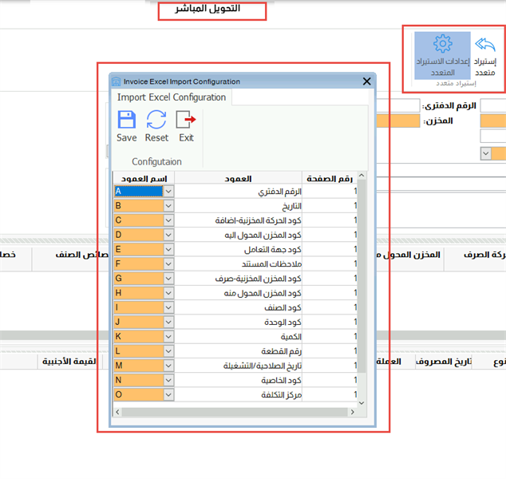506x479 pixels.
Task: Expand the dropdown for column letter O
Action: (x=168, y=395)
